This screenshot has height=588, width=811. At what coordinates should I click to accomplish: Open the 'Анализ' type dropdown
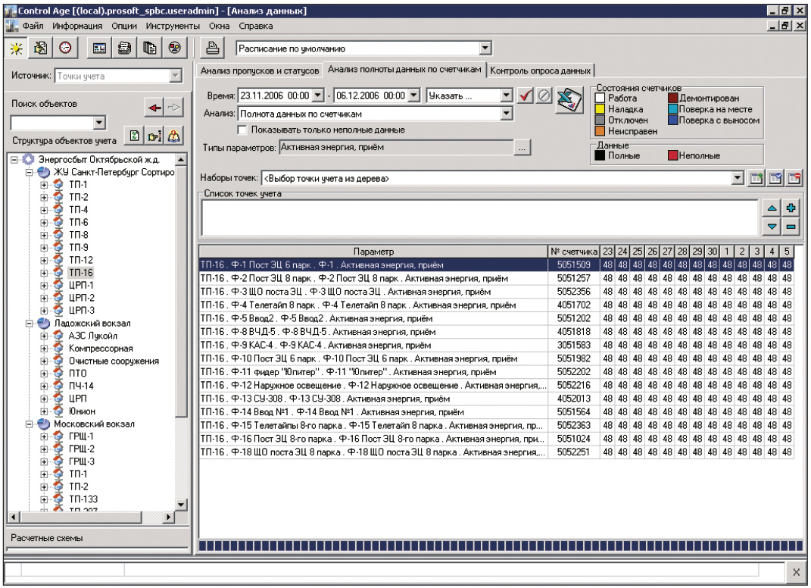(x=507, y=114)
